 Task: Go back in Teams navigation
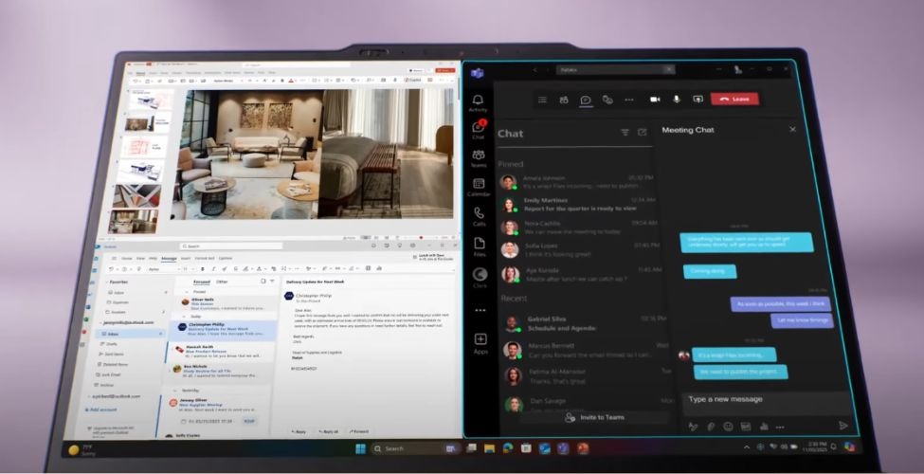(535, 69)
